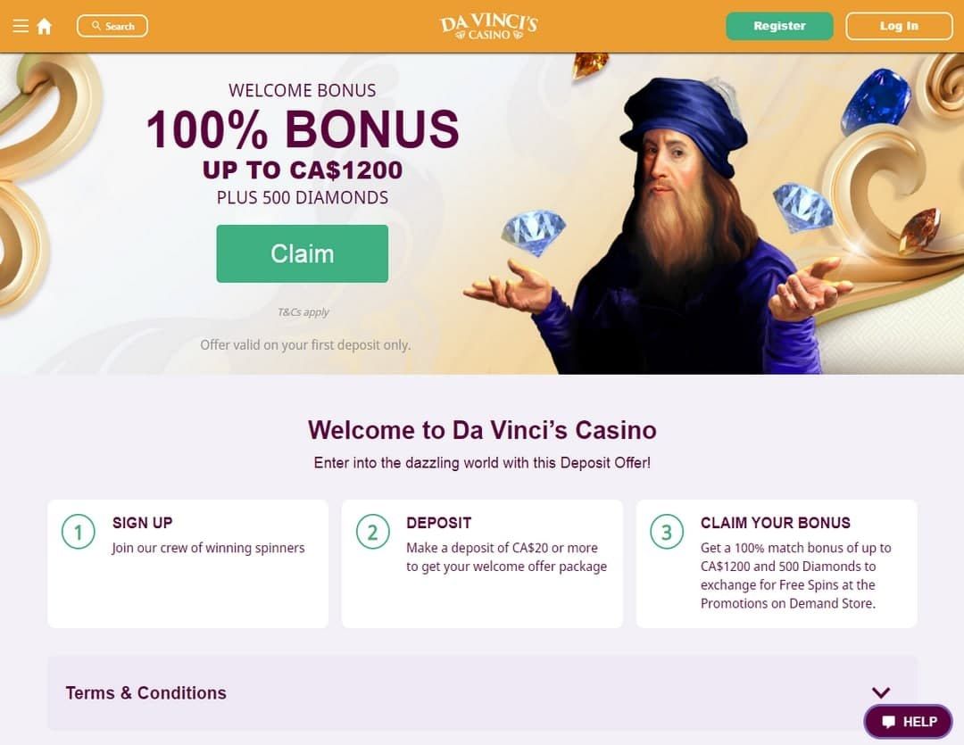Select the SIGN UP step card
This screenshot has height=745, width=964.
tap(187, 564)
